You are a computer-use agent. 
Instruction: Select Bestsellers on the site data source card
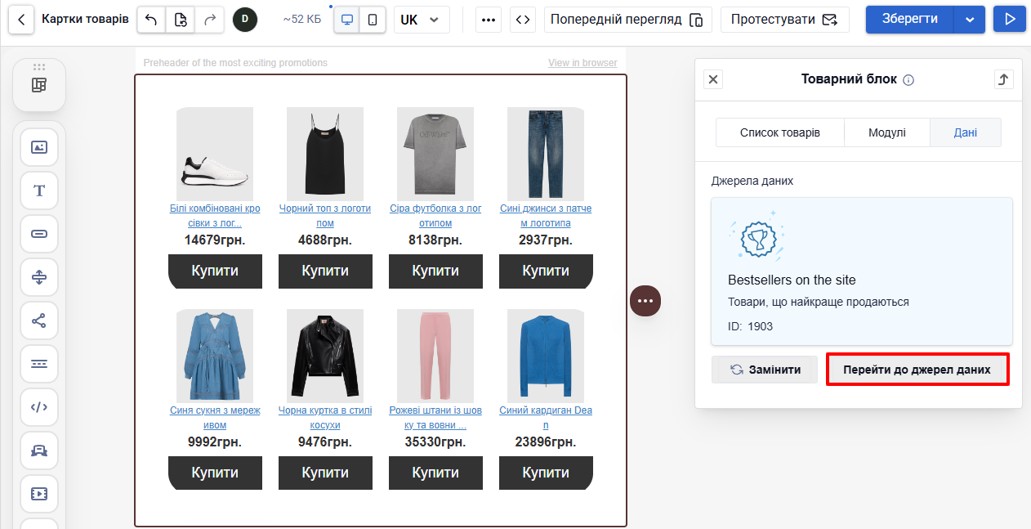click(862, 271)
